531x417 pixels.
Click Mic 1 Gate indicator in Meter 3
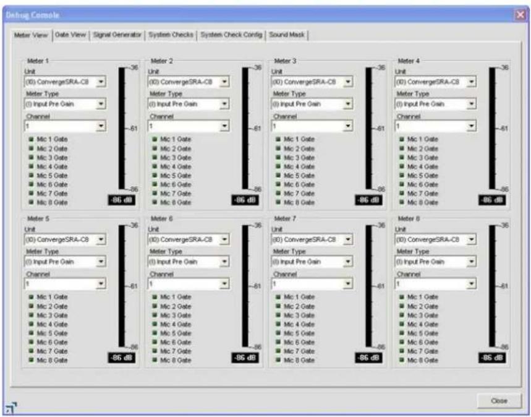tap(278, 139)
